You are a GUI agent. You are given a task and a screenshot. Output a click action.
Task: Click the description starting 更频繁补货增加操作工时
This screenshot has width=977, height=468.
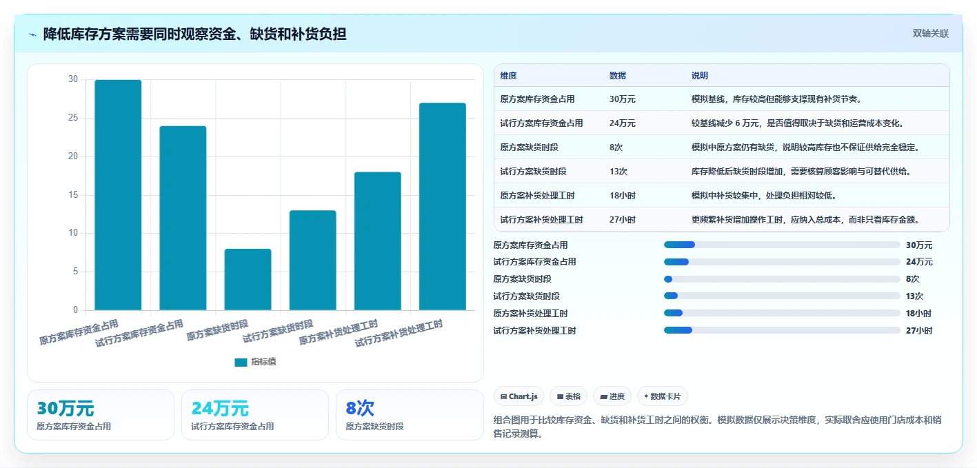pos(807,220)
